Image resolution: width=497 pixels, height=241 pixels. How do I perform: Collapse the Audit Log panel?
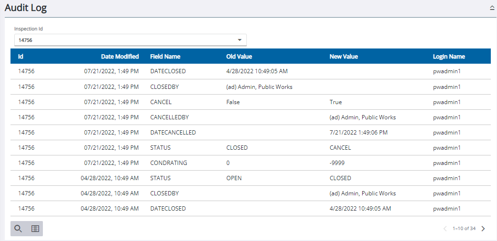pyautogui.click(x=492, y=8)
